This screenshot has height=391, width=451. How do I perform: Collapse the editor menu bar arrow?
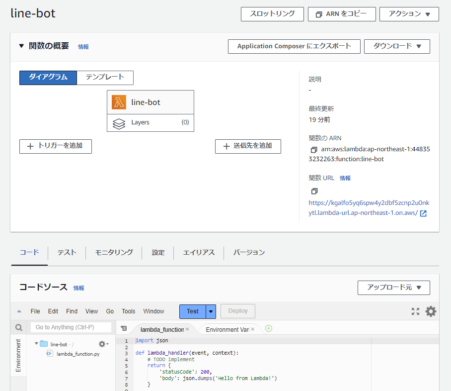(x=19, y=311)
